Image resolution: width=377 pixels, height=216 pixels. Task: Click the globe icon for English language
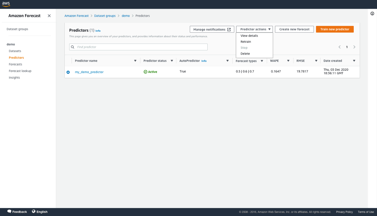(x=34, y=212)
